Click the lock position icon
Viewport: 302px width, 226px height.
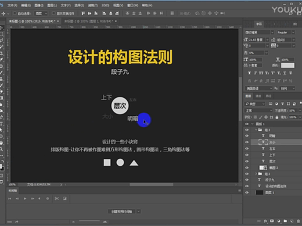[x=266, y=117]
